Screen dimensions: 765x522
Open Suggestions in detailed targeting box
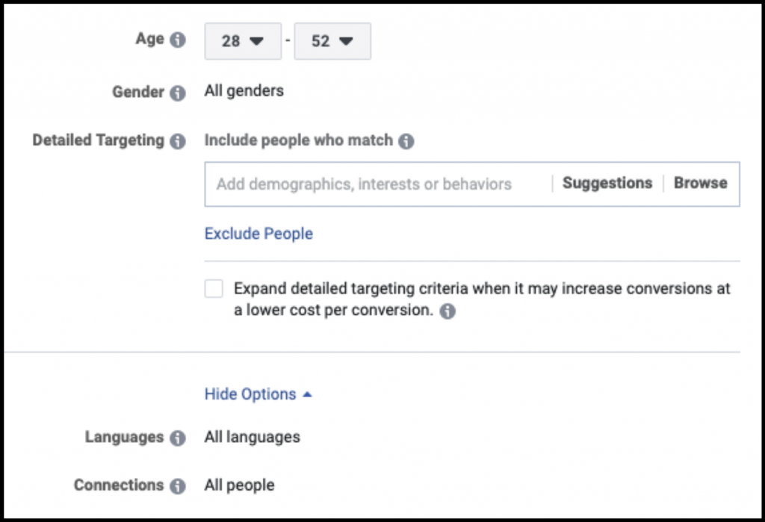point(607,183)
